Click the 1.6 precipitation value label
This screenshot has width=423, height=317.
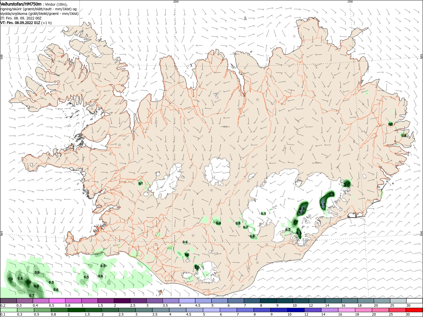(187, 255)
